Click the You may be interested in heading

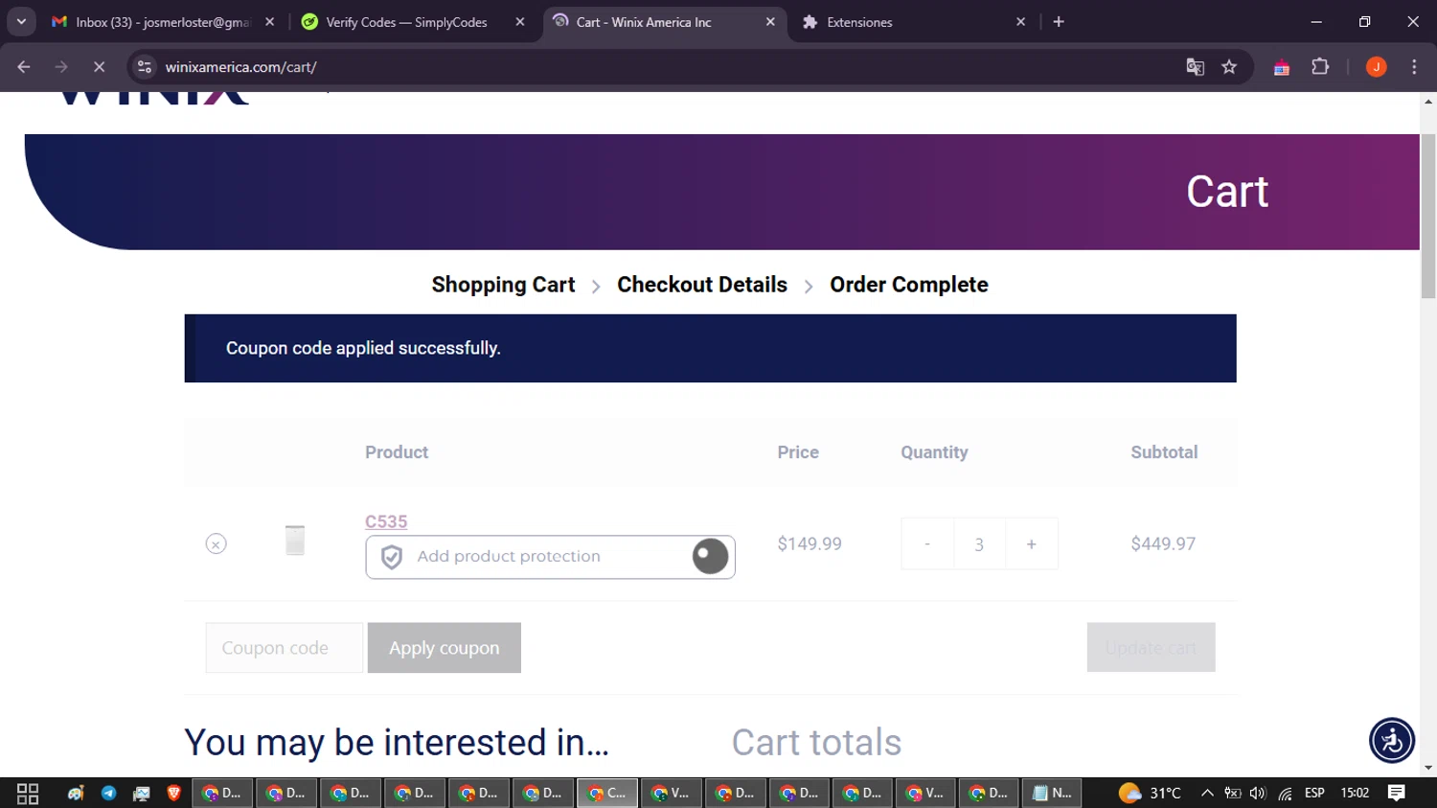tap(397, 743)
